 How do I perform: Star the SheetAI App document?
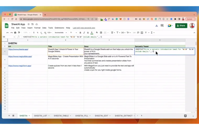(29, 24)
